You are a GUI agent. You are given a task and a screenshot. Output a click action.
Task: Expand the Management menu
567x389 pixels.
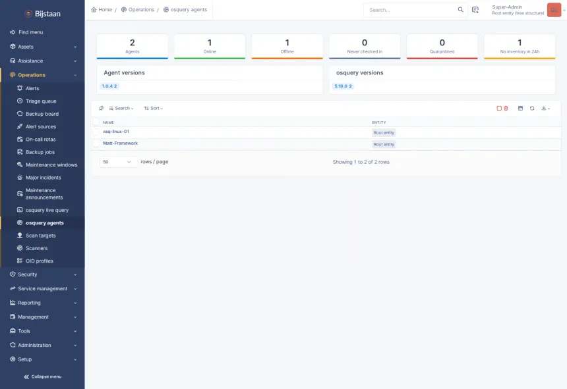(x=42, y=317)
